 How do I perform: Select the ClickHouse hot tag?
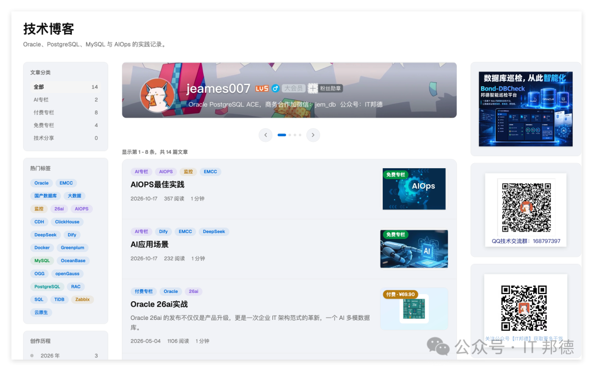(x=68, y=222)
